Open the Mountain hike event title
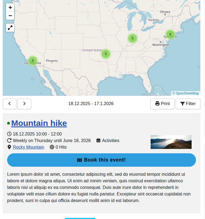Image resolution: width=205 pixels, height=219 pixels. click(39, 123)
